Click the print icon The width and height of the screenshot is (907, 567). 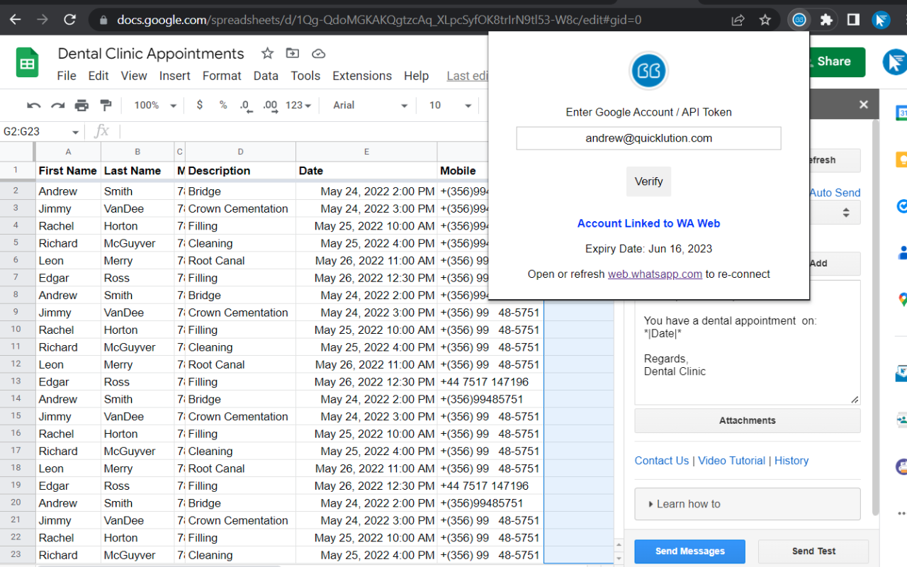pyautogui.click(x=81, y=106)
